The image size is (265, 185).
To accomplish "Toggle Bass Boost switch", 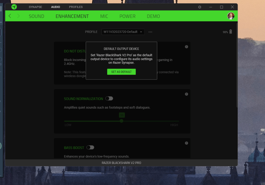I will coord(90,147).
